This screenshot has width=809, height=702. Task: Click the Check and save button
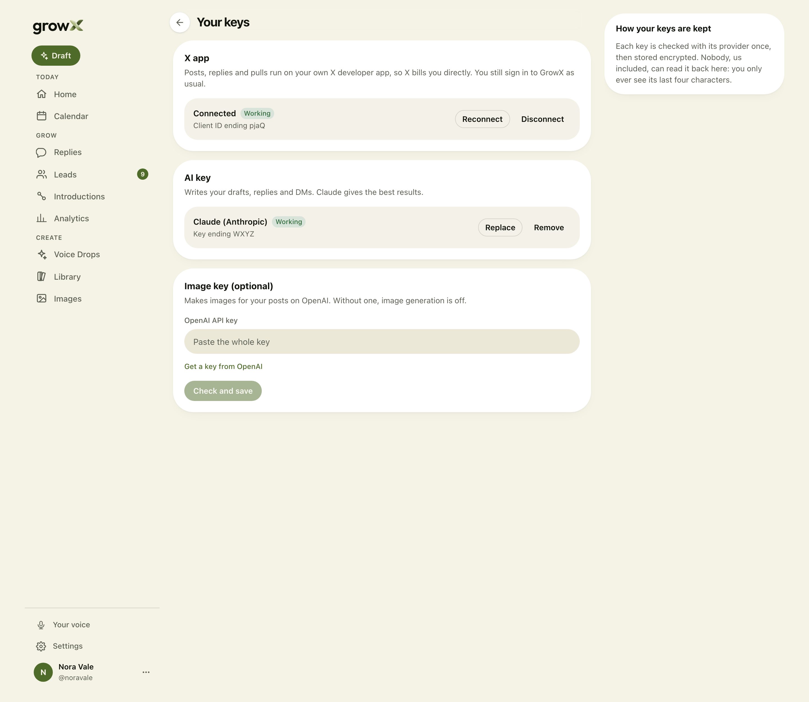[223, 391]
